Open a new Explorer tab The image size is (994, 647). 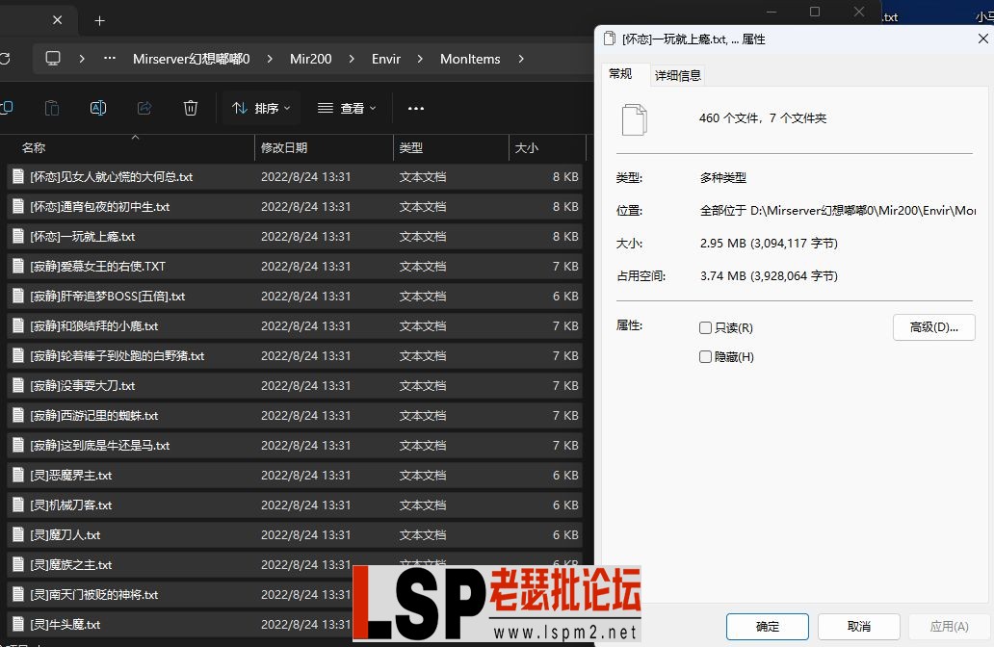[x=99, y=21]
